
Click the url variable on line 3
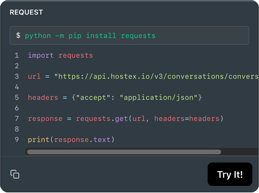(x=34, y=76)
